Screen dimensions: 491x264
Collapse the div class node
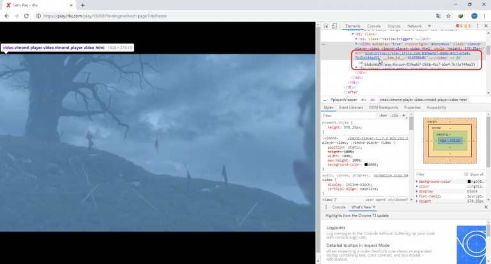click(x=353, y=34)
